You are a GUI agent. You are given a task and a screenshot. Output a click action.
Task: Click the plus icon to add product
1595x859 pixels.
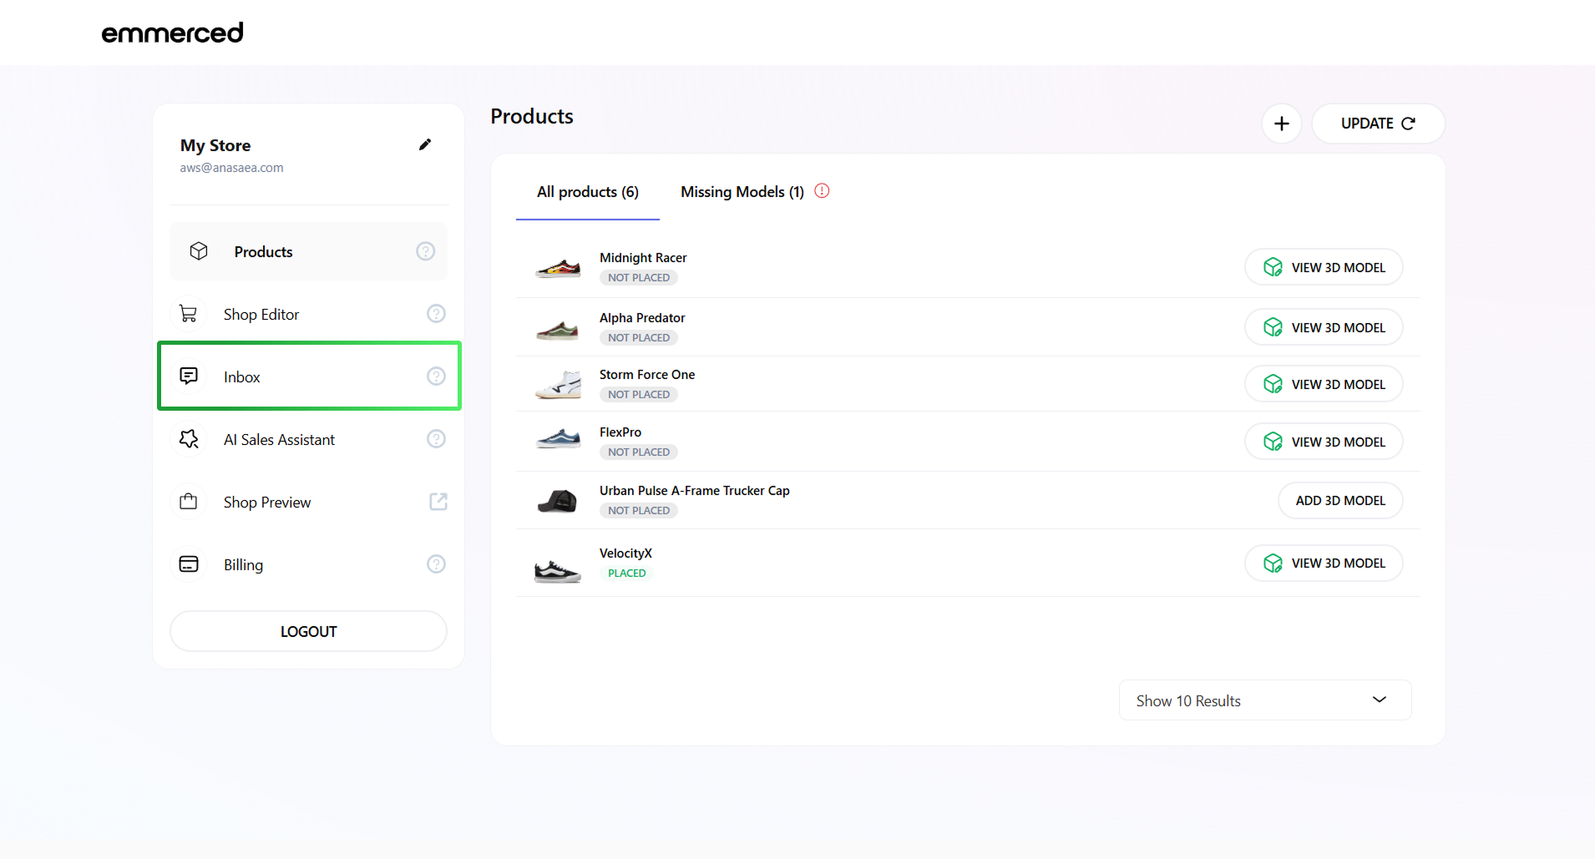pos(1281,124)
